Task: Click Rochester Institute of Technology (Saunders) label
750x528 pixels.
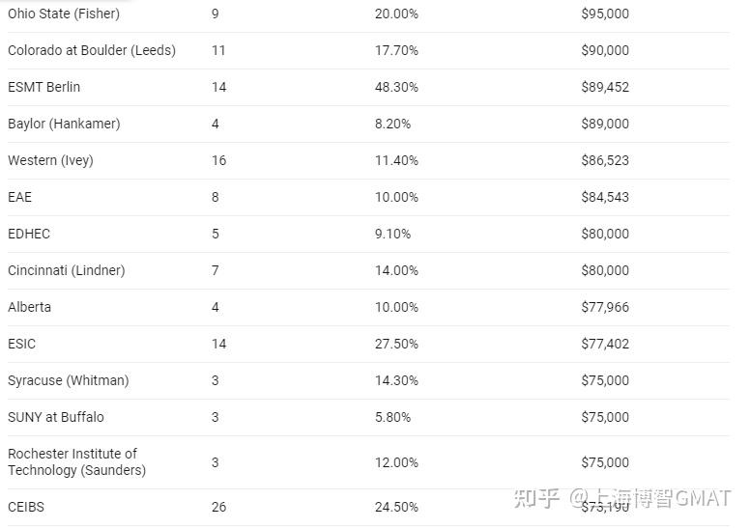Action: [x=77, y=462]
